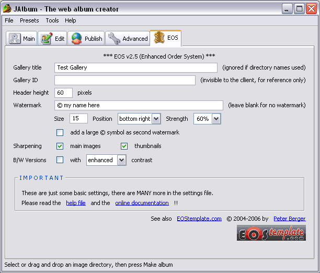
Task: Click the Publish tab globe icon
Action: (77, 39)
